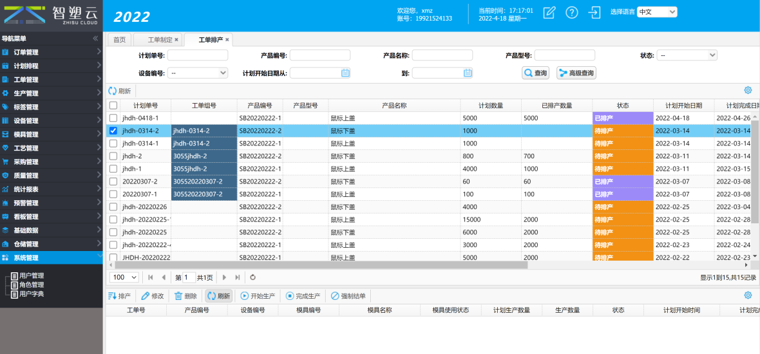Expand 生产管理 menu section
Viewport: 760px width, 354px height.
(x=52, y=93)
